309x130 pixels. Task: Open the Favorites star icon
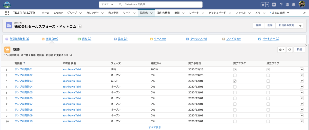coord(263,5)
